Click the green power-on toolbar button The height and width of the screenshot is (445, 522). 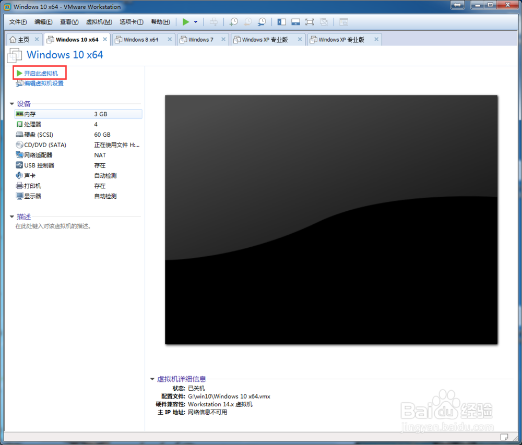186,22
